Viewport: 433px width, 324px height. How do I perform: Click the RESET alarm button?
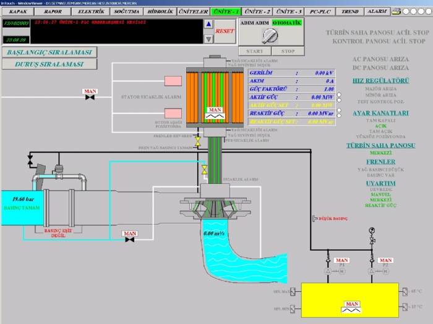pos(225,31)
